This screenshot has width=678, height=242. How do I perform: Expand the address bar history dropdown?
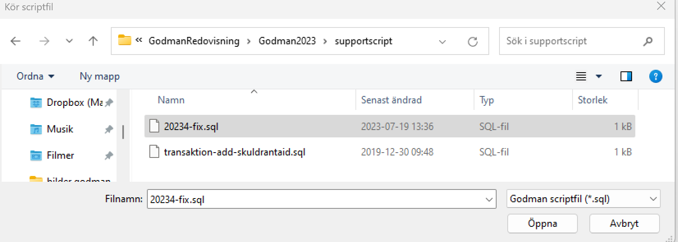point(442,41)
